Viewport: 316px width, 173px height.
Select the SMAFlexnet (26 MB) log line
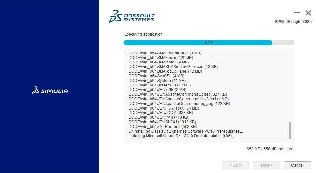161,58
